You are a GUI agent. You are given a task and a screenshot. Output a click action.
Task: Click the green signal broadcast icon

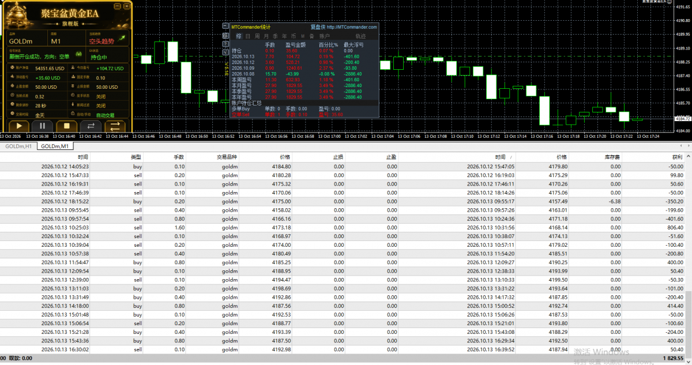[79, 55]
